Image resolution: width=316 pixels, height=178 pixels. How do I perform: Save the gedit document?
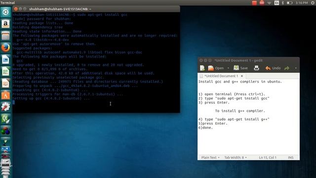pyautogui.click(x=240, y=68)
